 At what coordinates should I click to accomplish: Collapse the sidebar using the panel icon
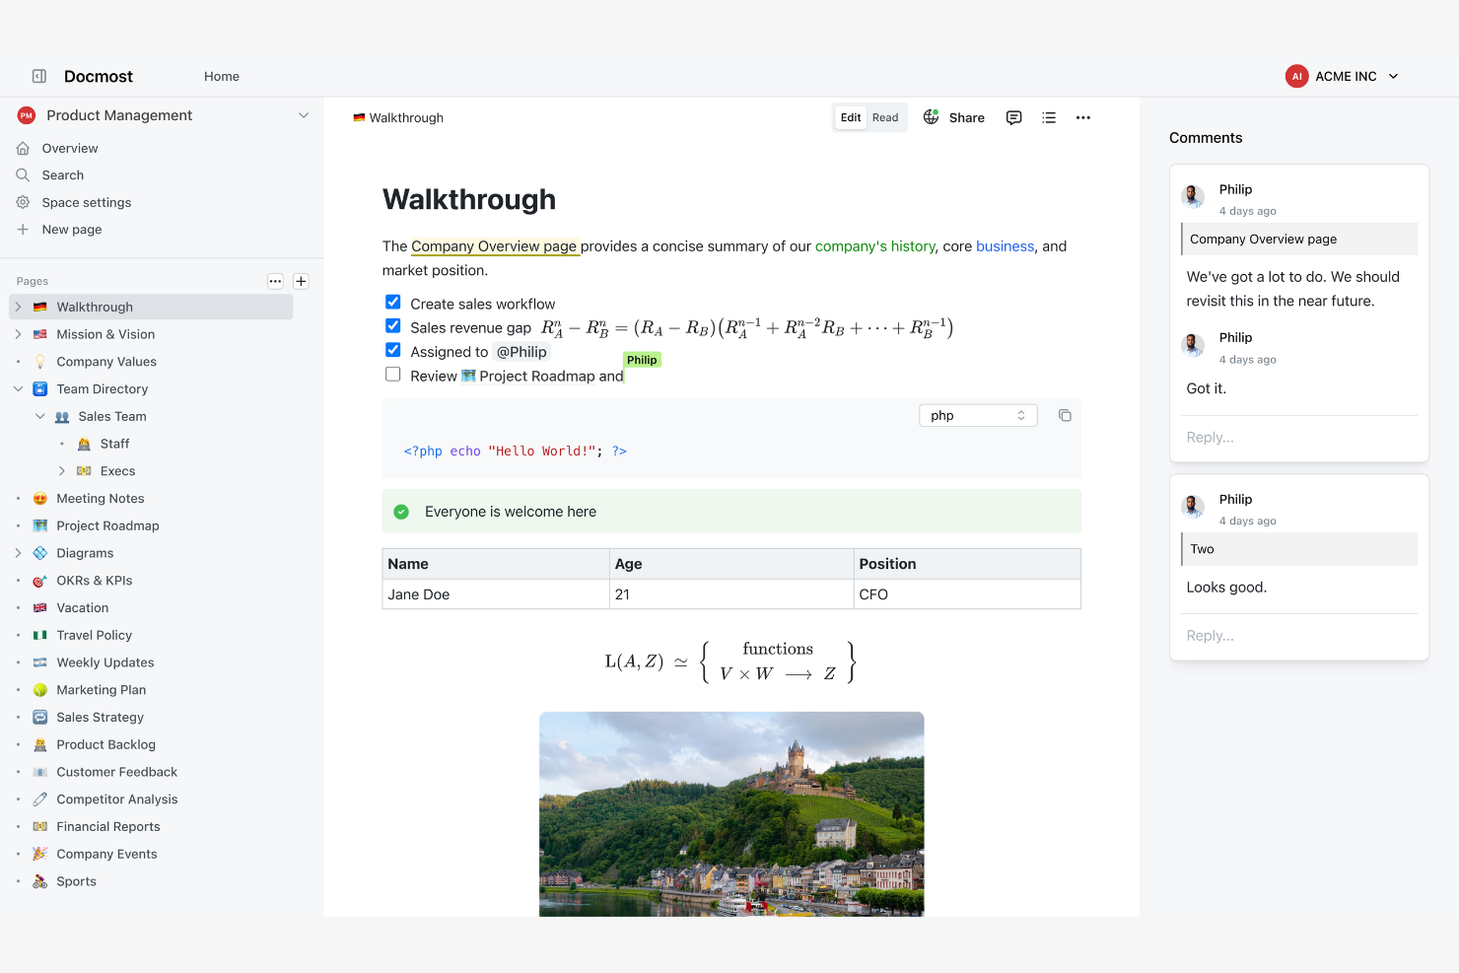[39, 76]
